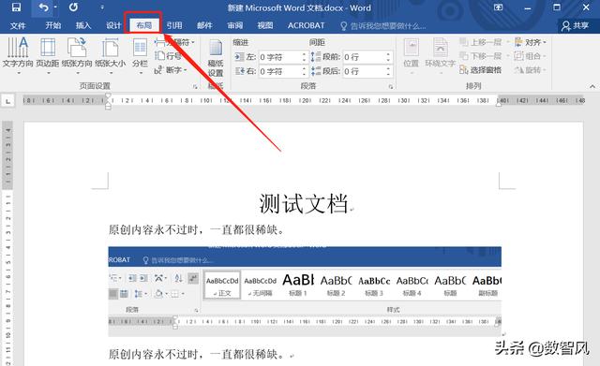This screenshot has height=366, width=600.
Task: Open the 断字 hyphenation dropdown
Action: coord(171,70)
